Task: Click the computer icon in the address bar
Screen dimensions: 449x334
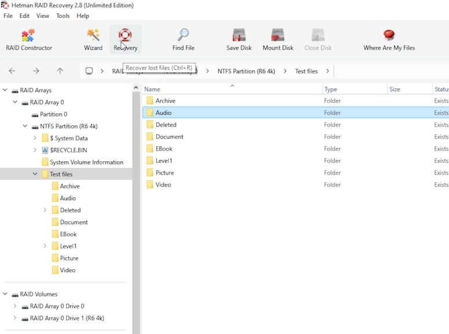Action: (89, 71)
